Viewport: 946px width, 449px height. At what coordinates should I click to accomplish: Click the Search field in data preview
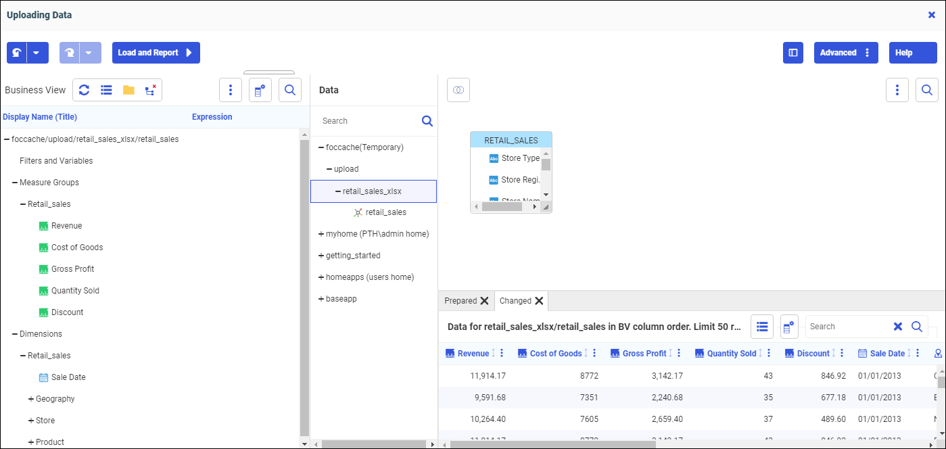click(847, 327)
